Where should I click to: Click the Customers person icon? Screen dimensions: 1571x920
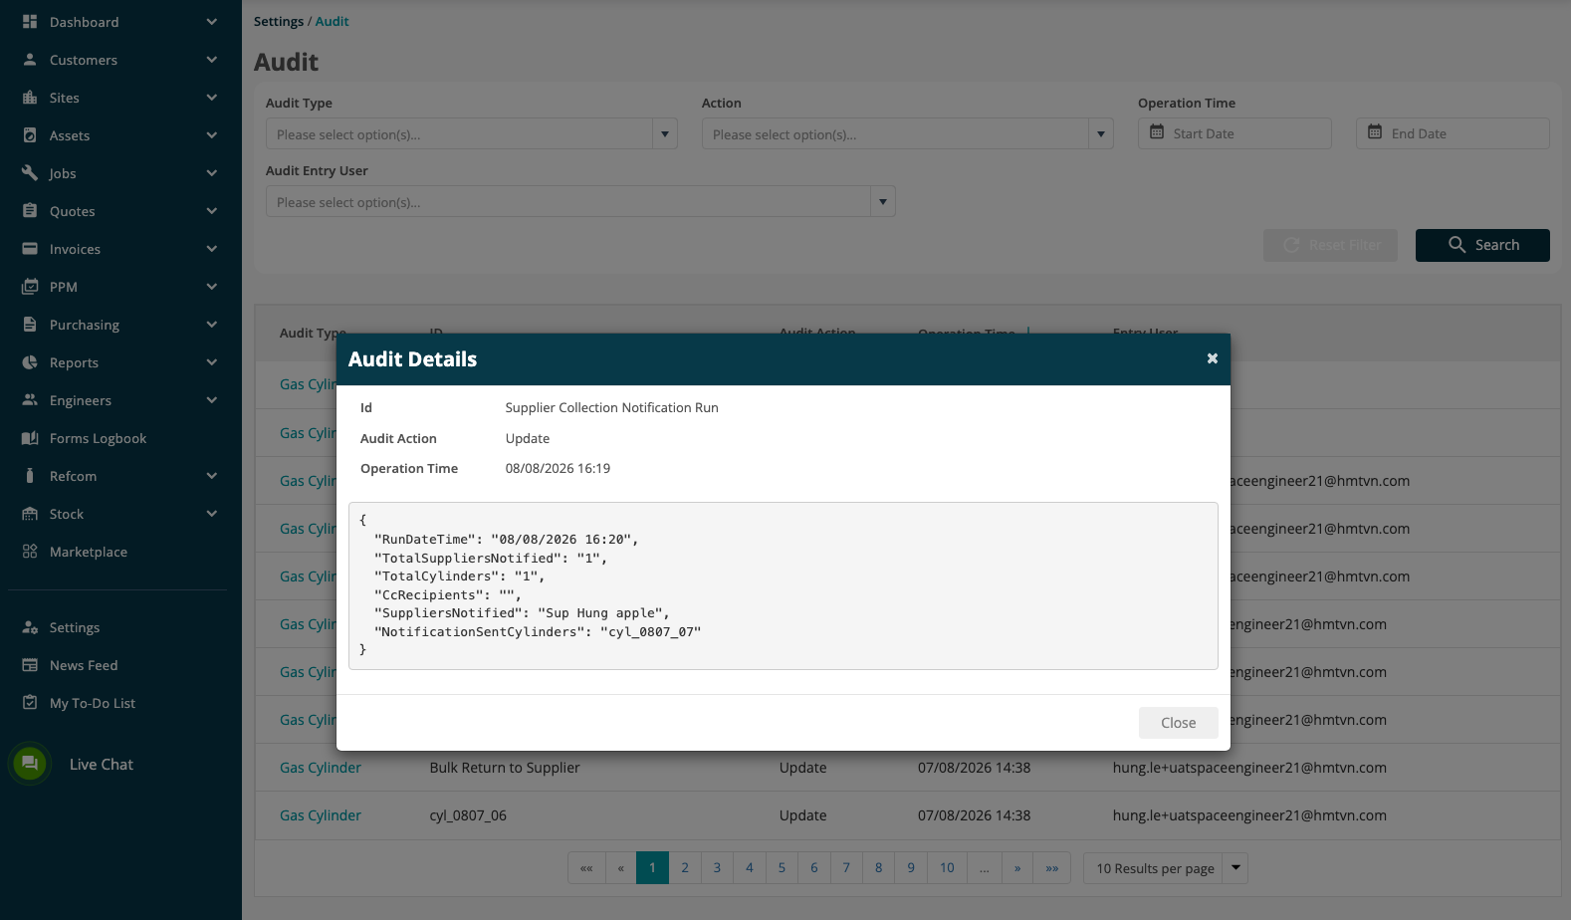point(30,59)
